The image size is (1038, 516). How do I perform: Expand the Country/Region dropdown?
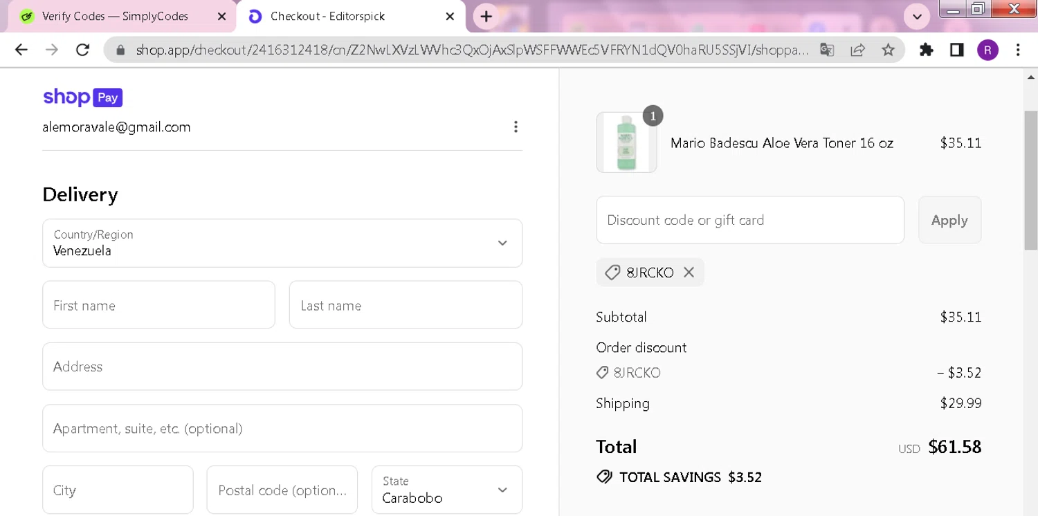tap(282, 243)
